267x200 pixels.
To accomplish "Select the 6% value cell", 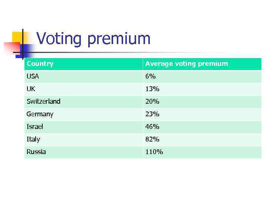I will (151, 77).
